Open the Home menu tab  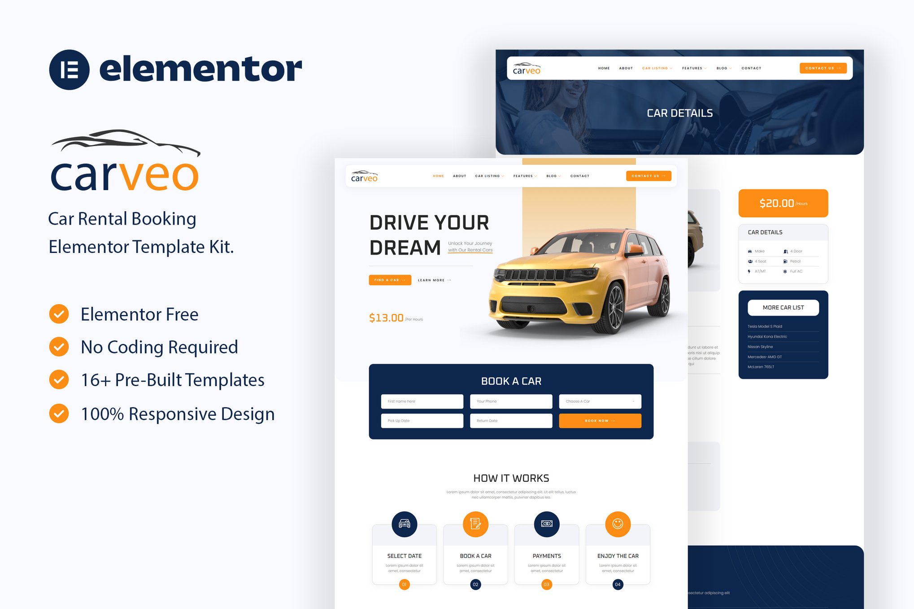click(438, 176)
